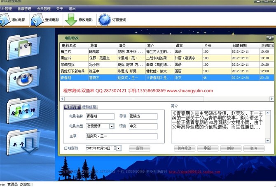Viewport: 276px width, 187px height.
Task: Click the 导演 column header
Action: pyautogui.click(x=103, y=46)
